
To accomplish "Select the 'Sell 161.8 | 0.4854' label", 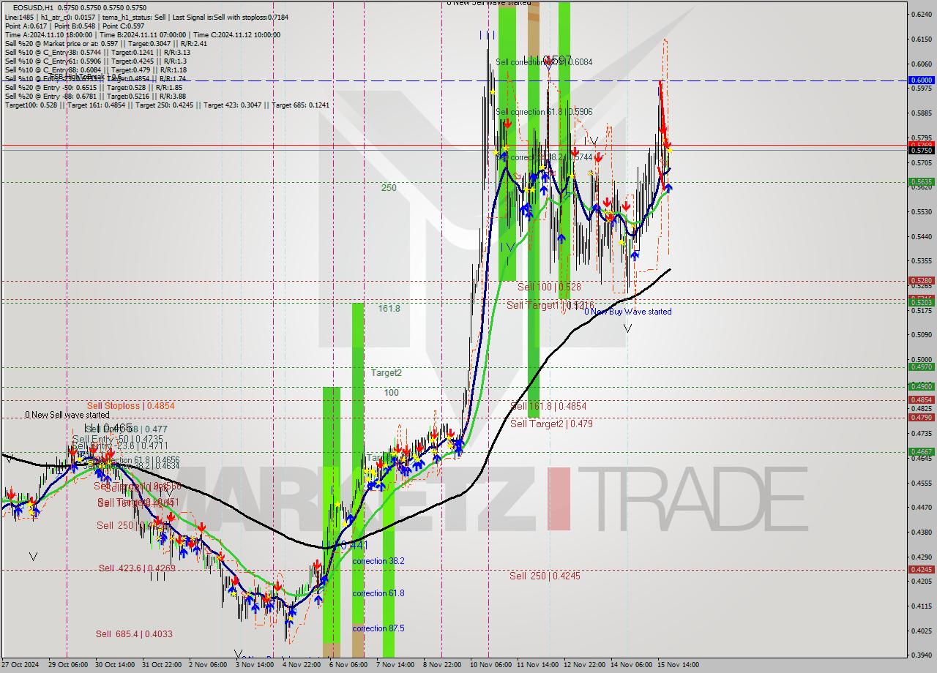I will pyautogui.click(x=548, y=406).
